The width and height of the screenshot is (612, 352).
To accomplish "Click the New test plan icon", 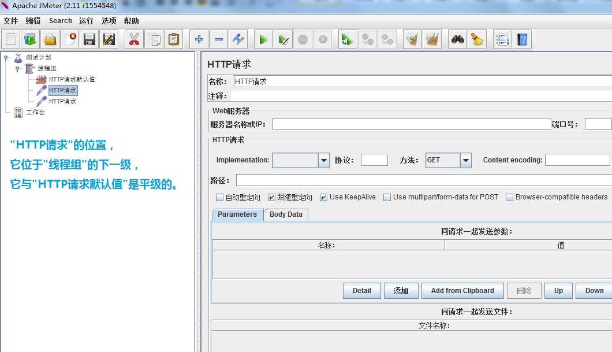I will [x=11, y=39].
